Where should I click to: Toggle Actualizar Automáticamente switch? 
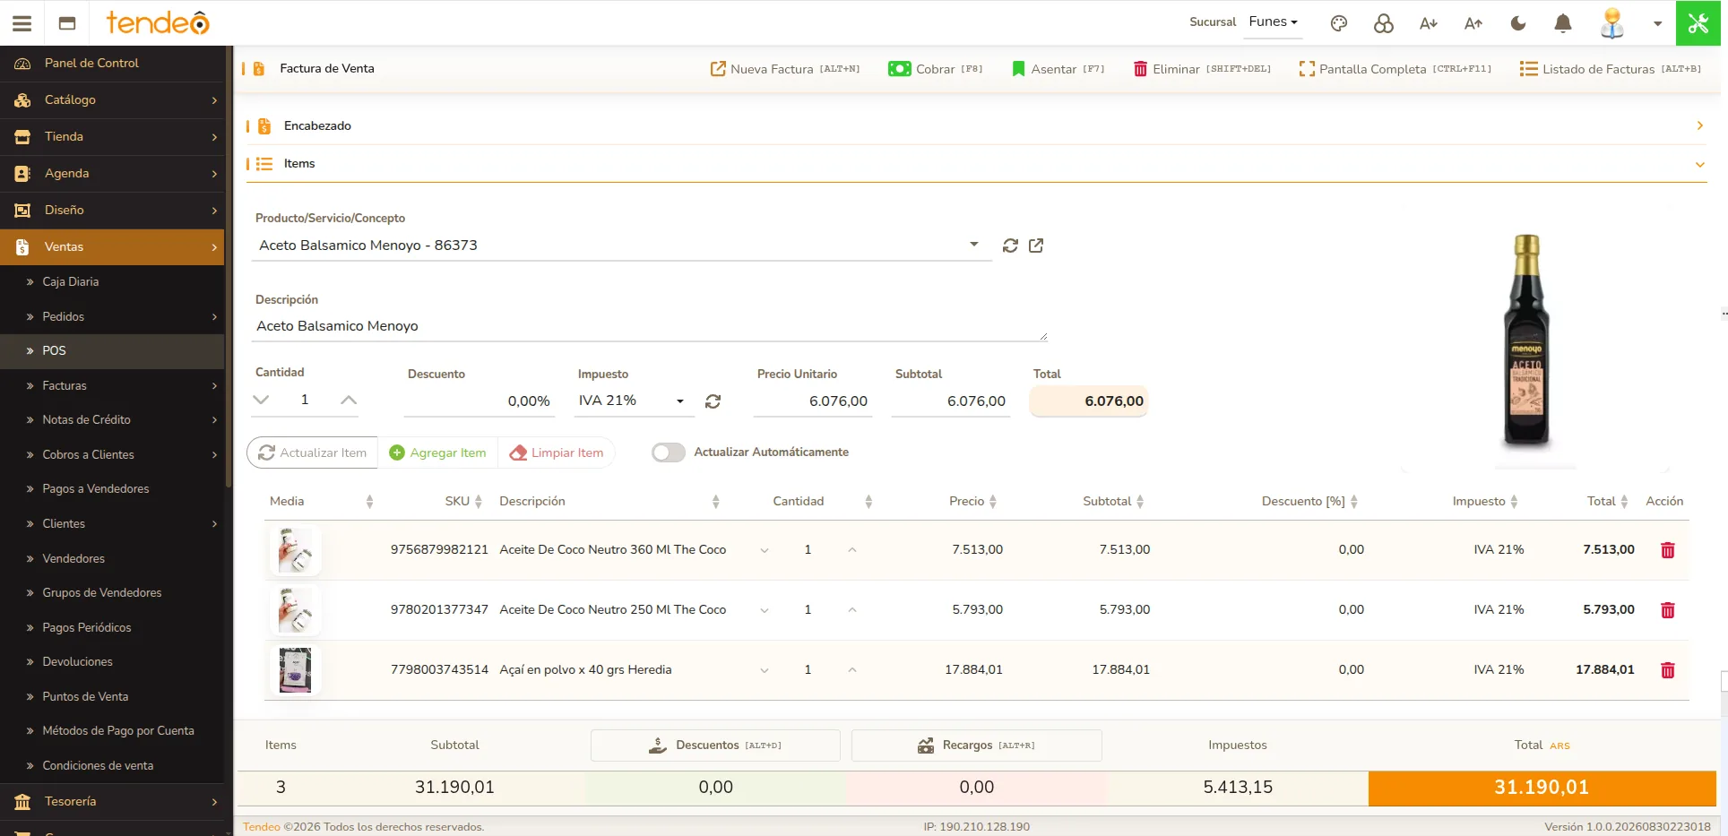pos(669,452)
